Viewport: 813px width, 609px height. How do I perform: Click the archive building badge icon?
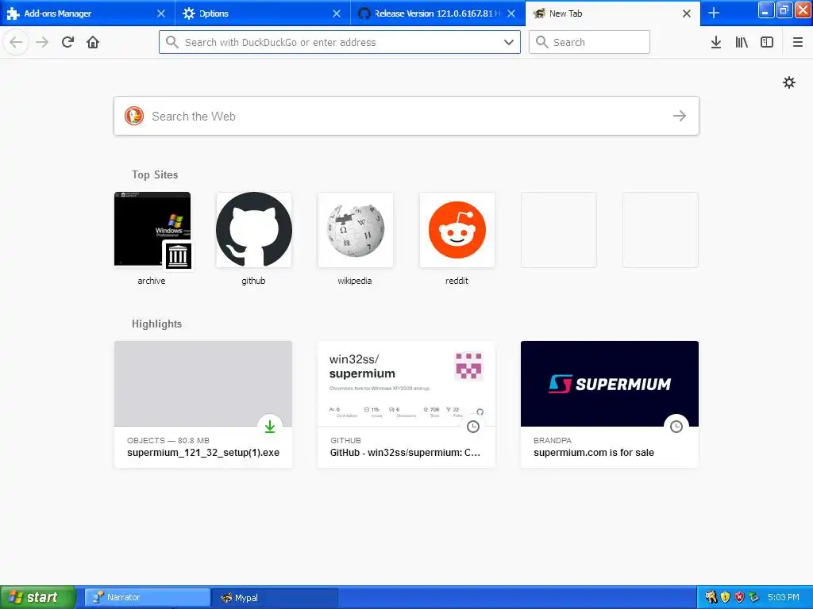click(178, 256)
